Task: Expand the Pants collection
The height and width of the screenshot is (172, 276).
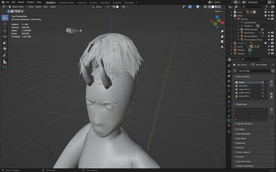Action: [232, 12]
